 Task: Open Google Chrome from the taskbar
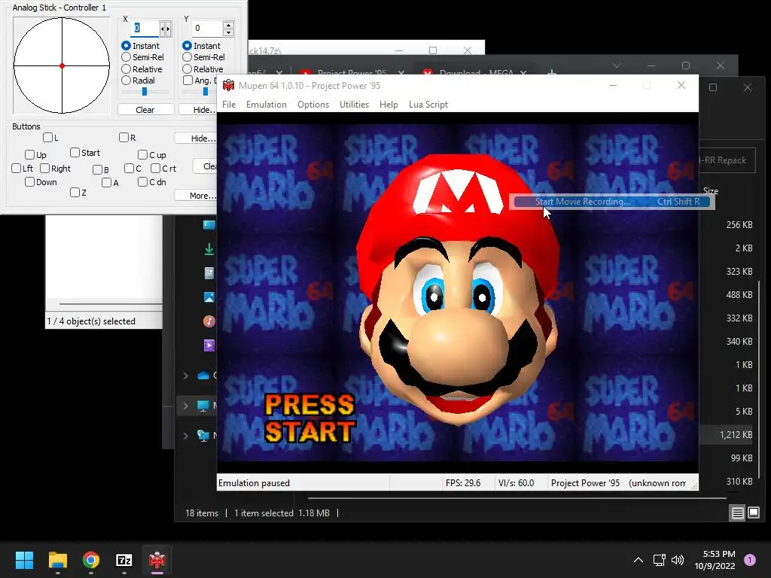pos(91,560)
